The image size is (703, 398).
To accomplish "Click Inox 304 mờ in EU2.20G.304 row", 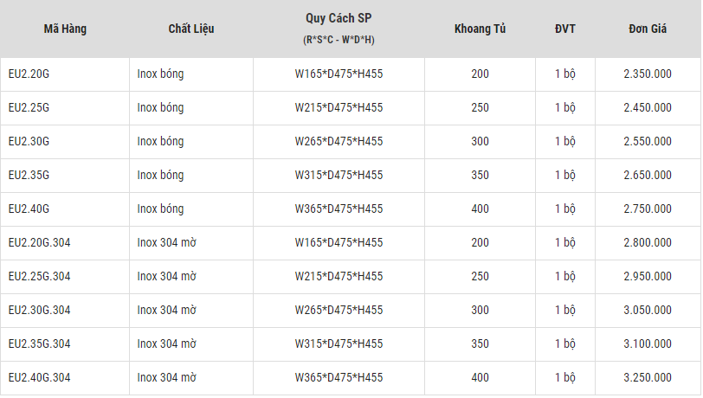I will (x=167, y=242).
